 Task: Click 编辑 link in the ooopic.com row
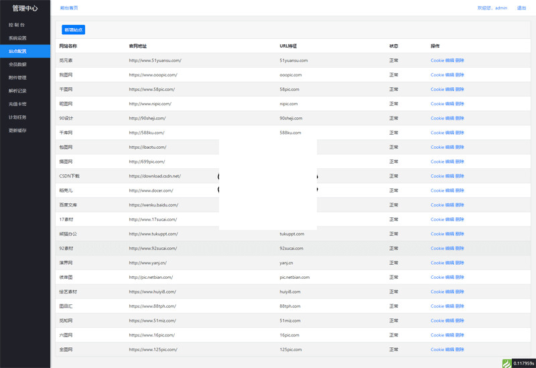coord(450,75)
